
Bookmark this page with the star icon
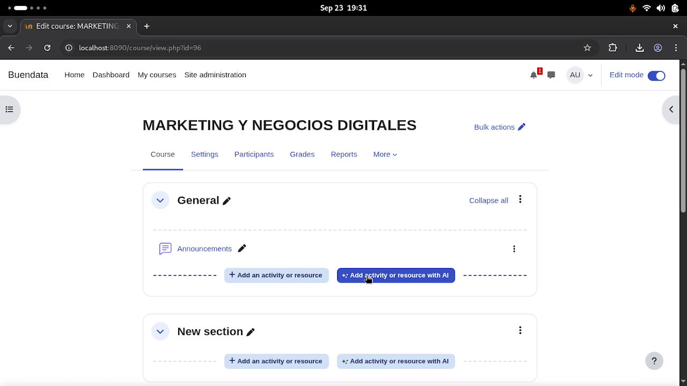587,48
